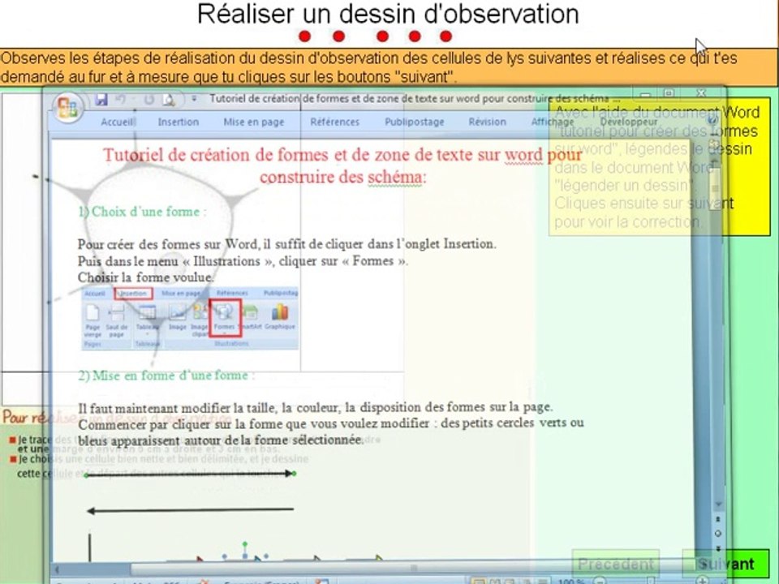779x584 pixels.
Task: Click the 100 % zoom level in status bar
Action: pos(572,581)
